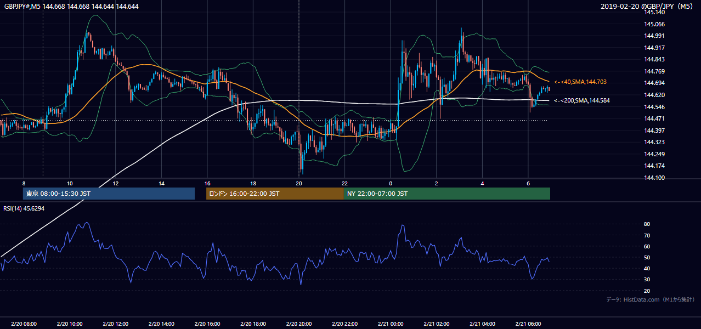Click RSI axis level 50
Image resolution: width=701 pixels, height=329 pixels.
click(647, 257)
